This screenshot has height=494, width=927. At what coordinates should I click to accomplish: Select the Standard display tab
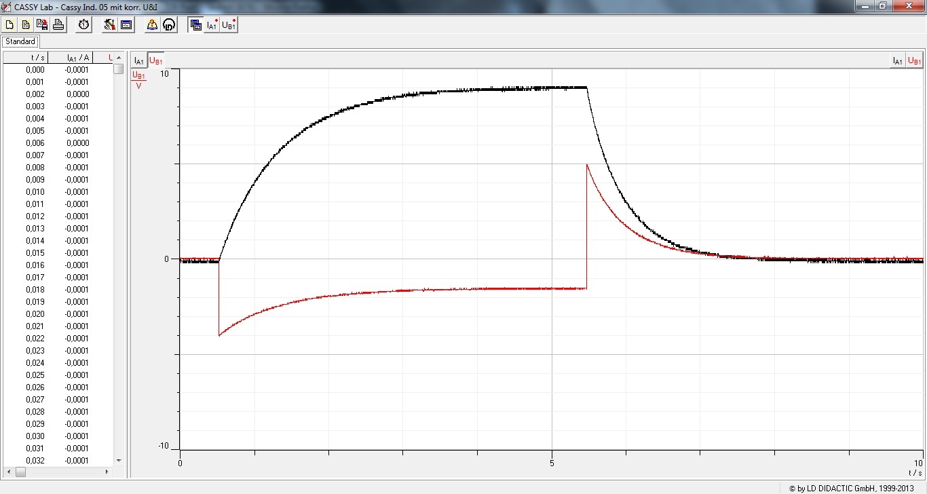pos(20,42)
